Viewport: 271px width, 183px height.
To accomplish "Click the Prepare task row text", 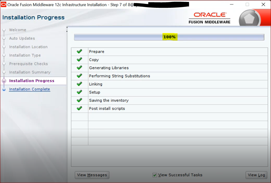I will pos(97,52).
